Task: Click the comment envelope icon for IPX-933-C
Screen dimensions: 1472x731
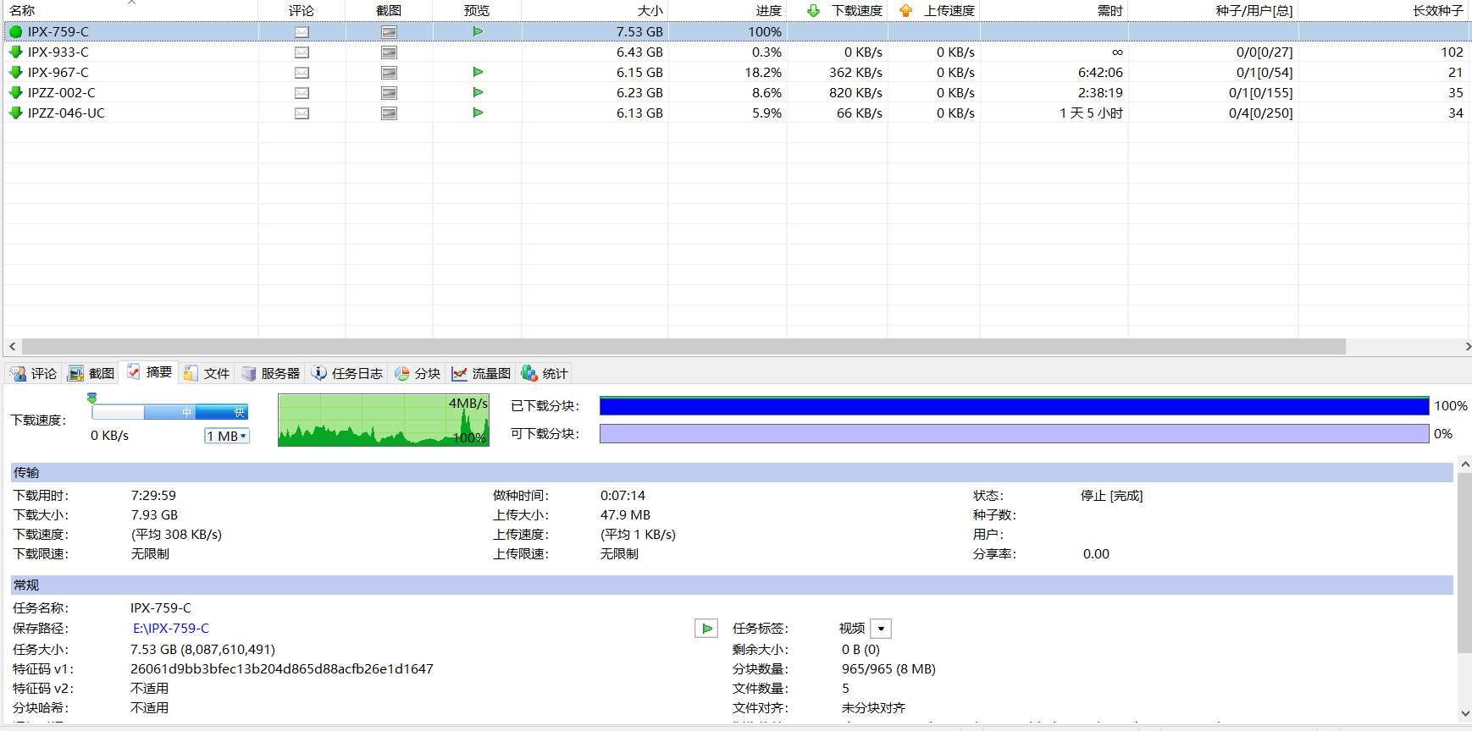Action: click(x=302, y=52)
